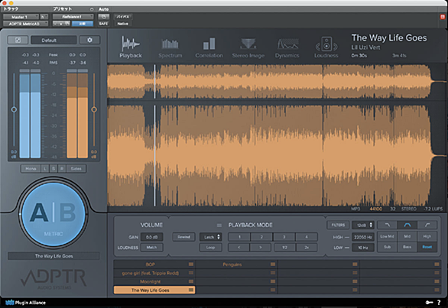Toggle Sides monitoring
The height and width of the screenshot is (308, 448).
76,169
